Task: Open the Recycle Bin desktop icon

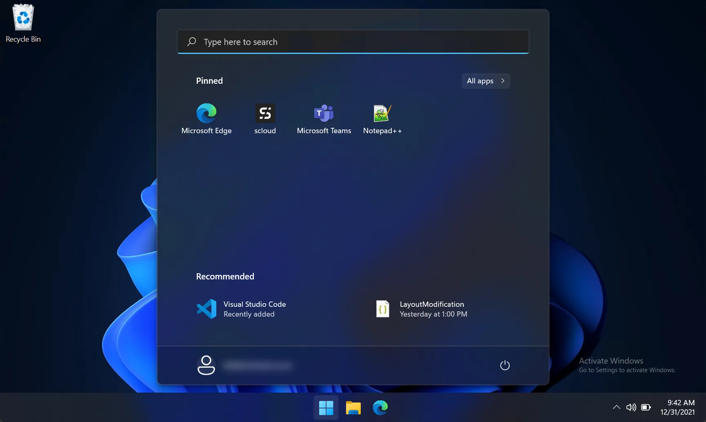Action: (23, 23)
